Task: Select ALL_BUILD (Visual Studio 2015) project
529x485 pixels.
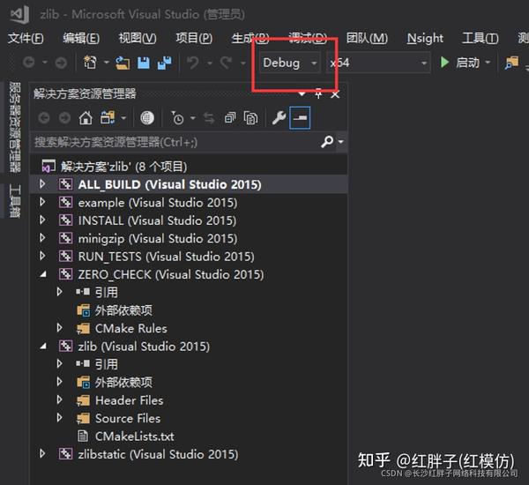Action: 169,184
